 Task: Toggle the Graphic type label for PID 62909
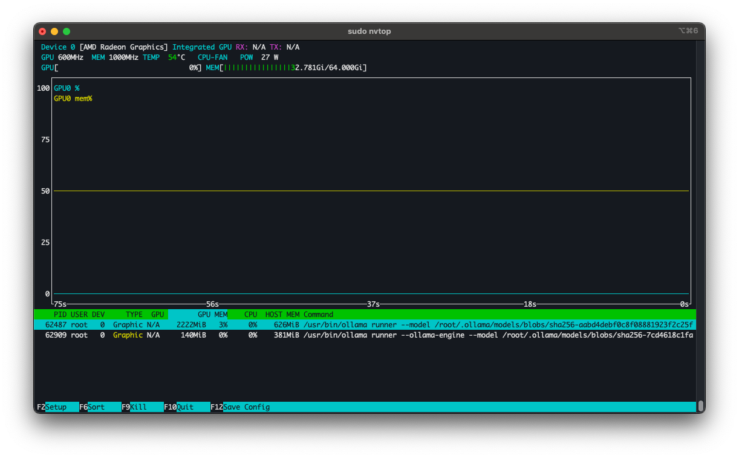click(128, 335)
